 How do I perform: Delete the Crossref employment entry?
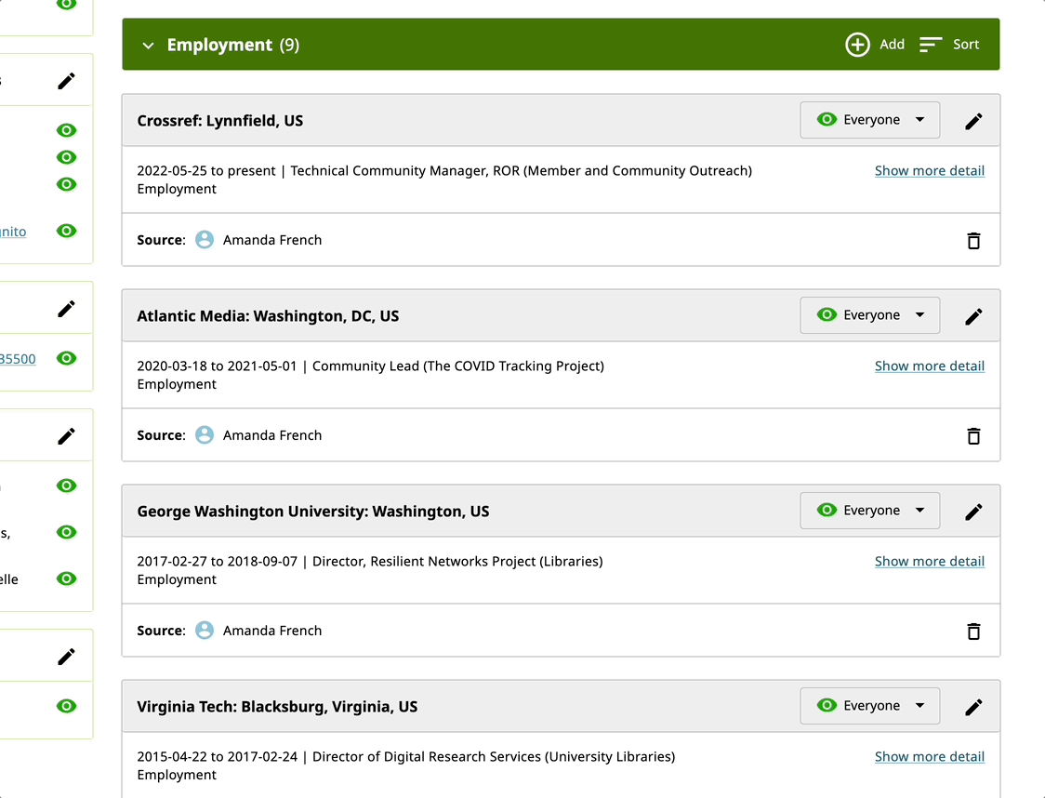point(973,241)
